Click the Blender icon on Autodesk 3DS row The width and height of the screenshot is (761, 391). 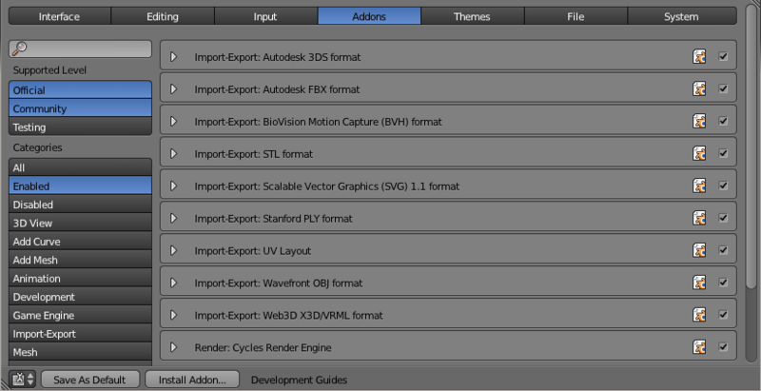click(x=699, y=57)
